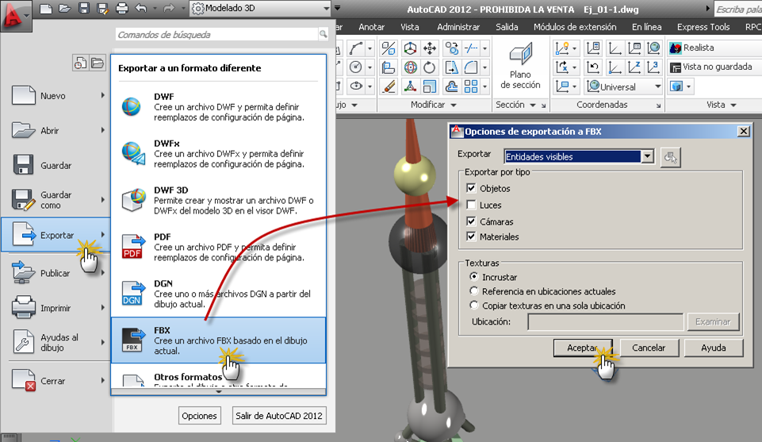Click the Redo arrow icon
The width and height of the screenshot is (762, 442).
pyautogui.click(x=168, y=8)
